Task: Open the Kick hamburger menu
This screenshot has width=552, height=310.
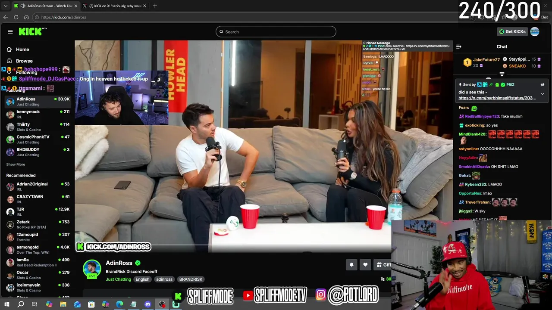Action: coord(10,31)
